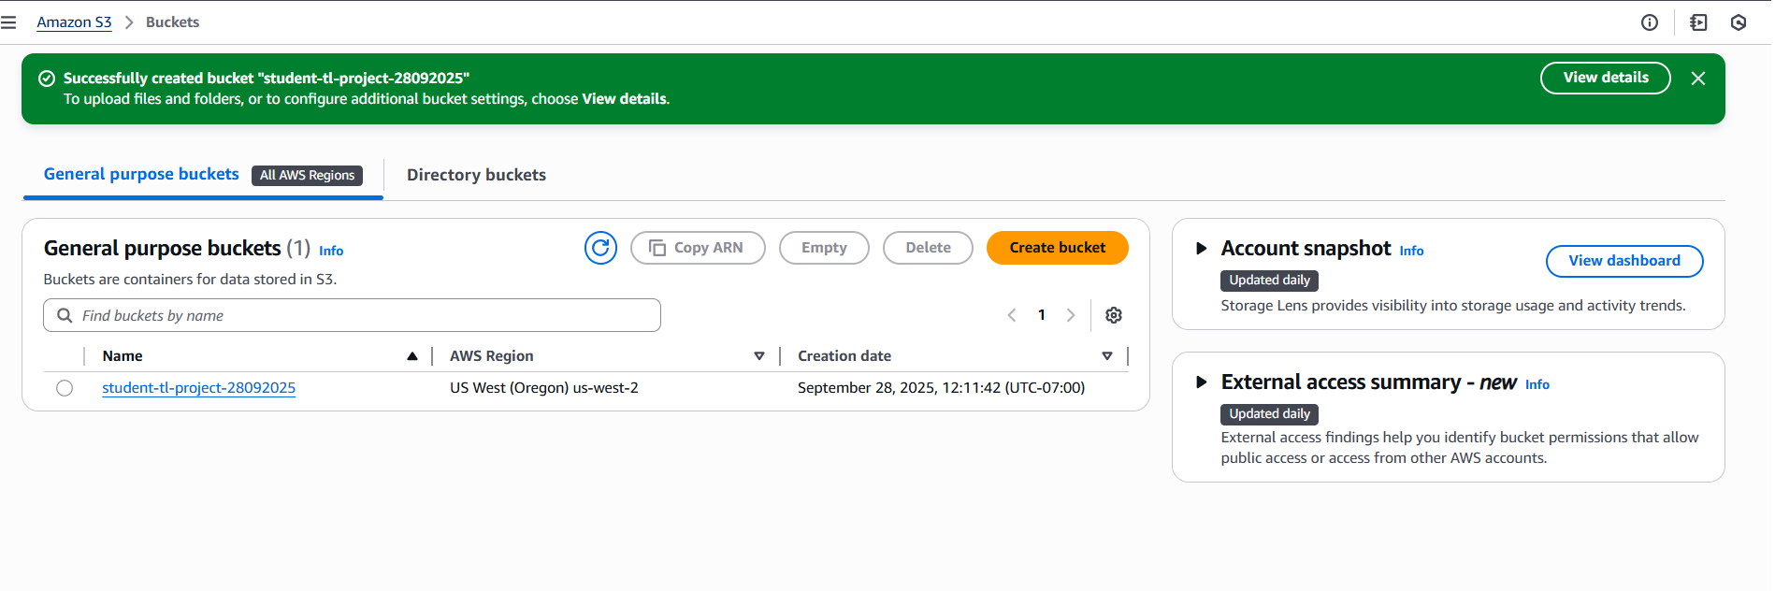Go to next page of buckets
The height and width of the screenshot is (591, 1775).
tap(1071, 315)
